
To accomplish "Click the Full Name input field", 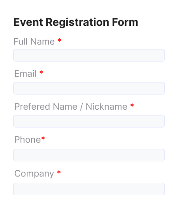I will 89,55.
